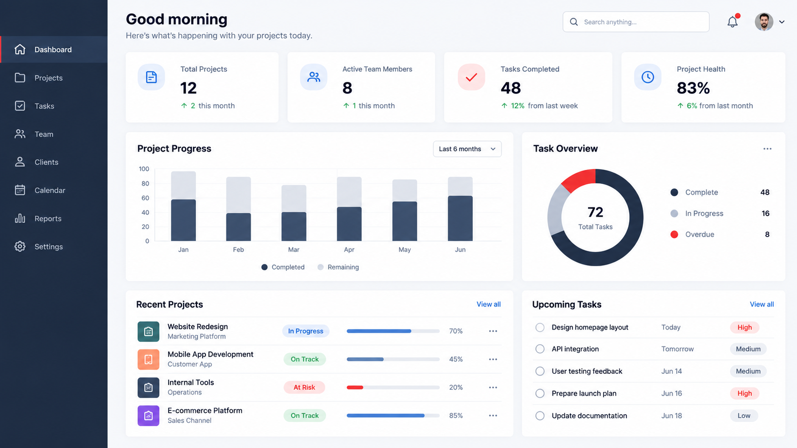Click the In Progress status badge

(306, 331)
